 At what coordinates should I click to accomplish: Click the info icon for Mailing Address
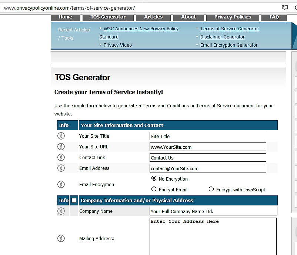coord(61,238)
